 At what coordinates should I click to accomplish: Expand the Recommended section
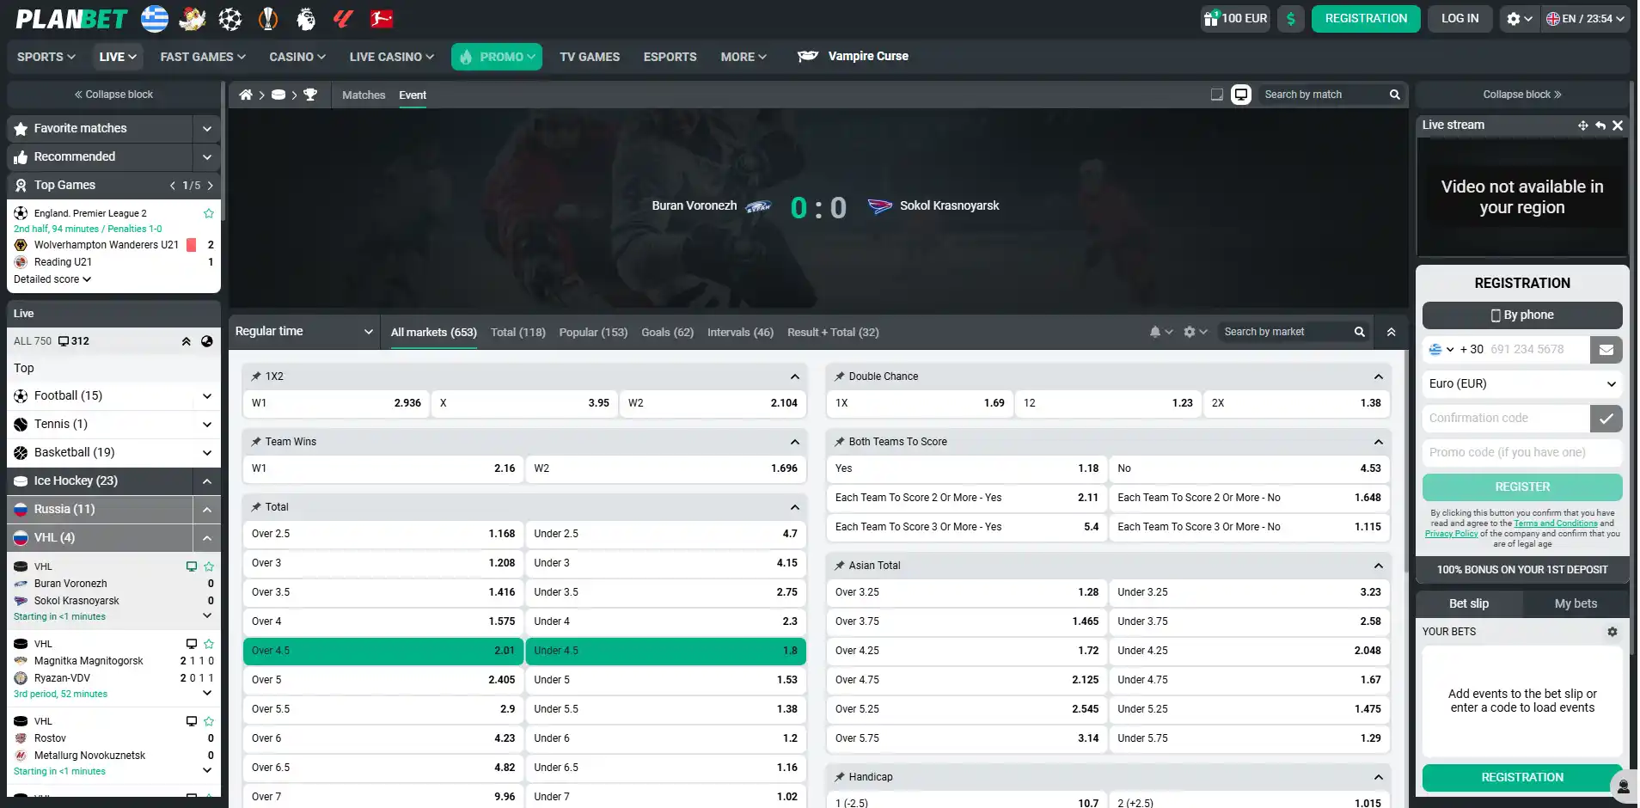click(x=207, y=157)
